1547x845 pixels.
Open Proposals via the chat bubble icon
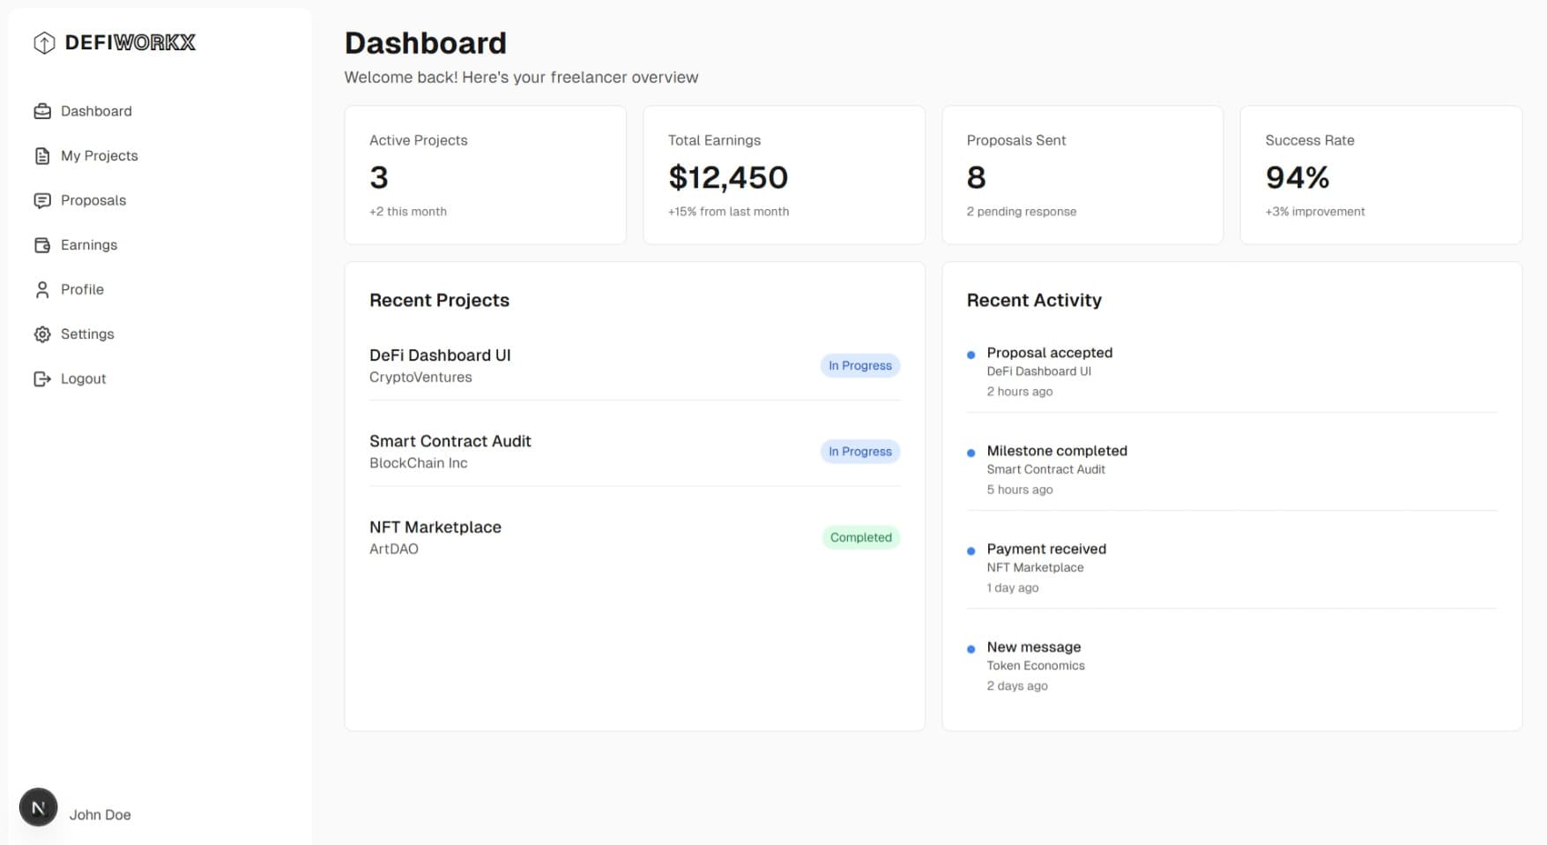(x=42, y=200)
